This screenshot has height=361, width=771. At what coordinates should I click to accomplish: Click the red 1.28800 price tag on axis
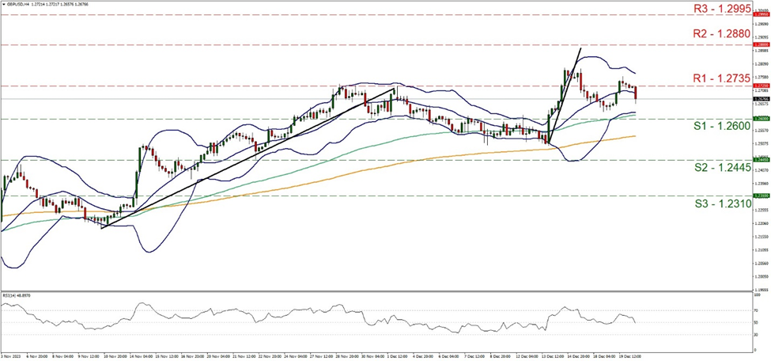(x=762, y=45)
